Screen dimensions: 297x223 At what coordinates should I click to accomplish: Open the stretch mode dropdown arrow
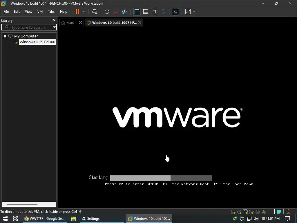[x=194, y=12]
